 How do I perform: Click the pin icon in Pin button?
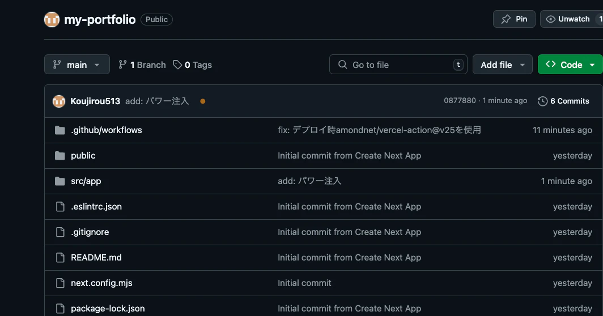click(506, 19)
